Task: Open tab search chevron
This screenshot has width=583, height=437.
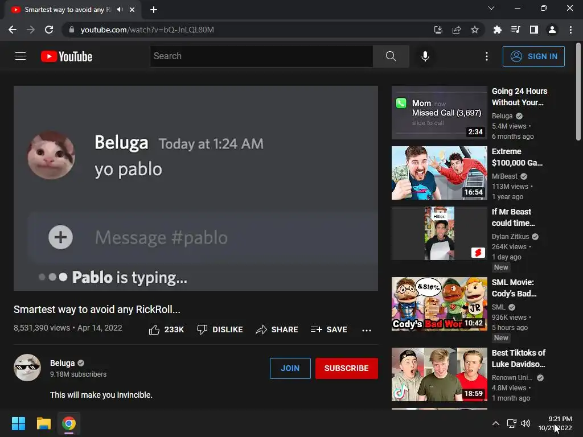Action: pos(491,8)
